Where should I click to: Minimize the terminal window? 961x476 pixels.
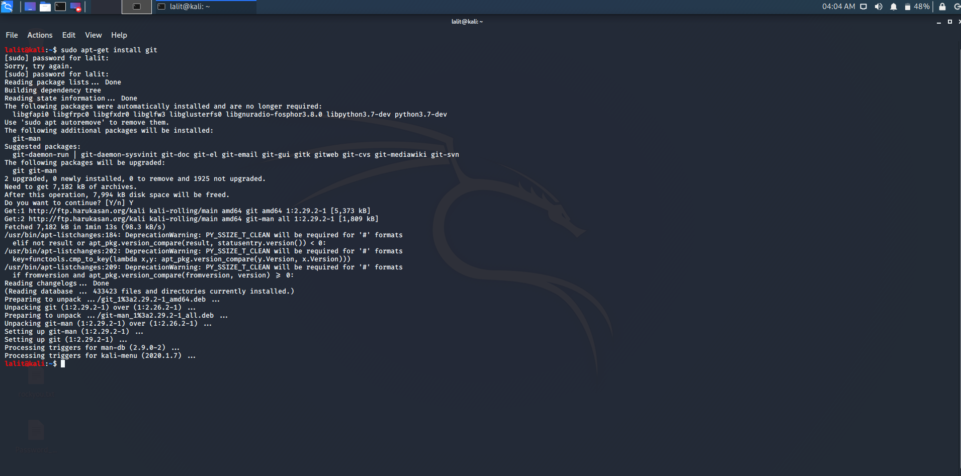[939, 22]
